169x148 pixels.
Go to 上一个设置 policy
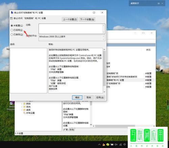pyautogui.click(x=70, y=19)
